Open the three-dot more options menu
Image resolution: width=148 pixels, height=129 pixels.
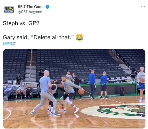tap(143, 7)
